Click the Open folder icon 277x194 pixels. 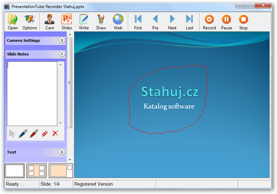13,22
